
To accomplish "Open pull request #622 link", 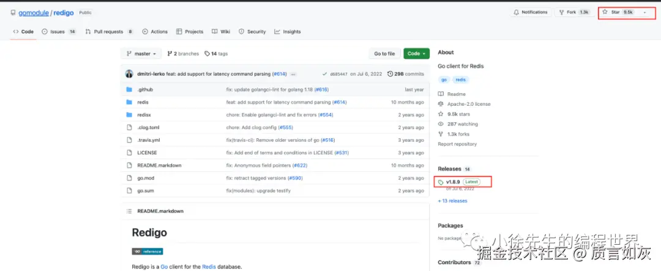I will (x=299, y=165).
